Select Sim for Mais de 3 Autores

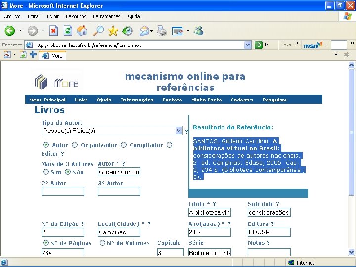coord(46,172)
